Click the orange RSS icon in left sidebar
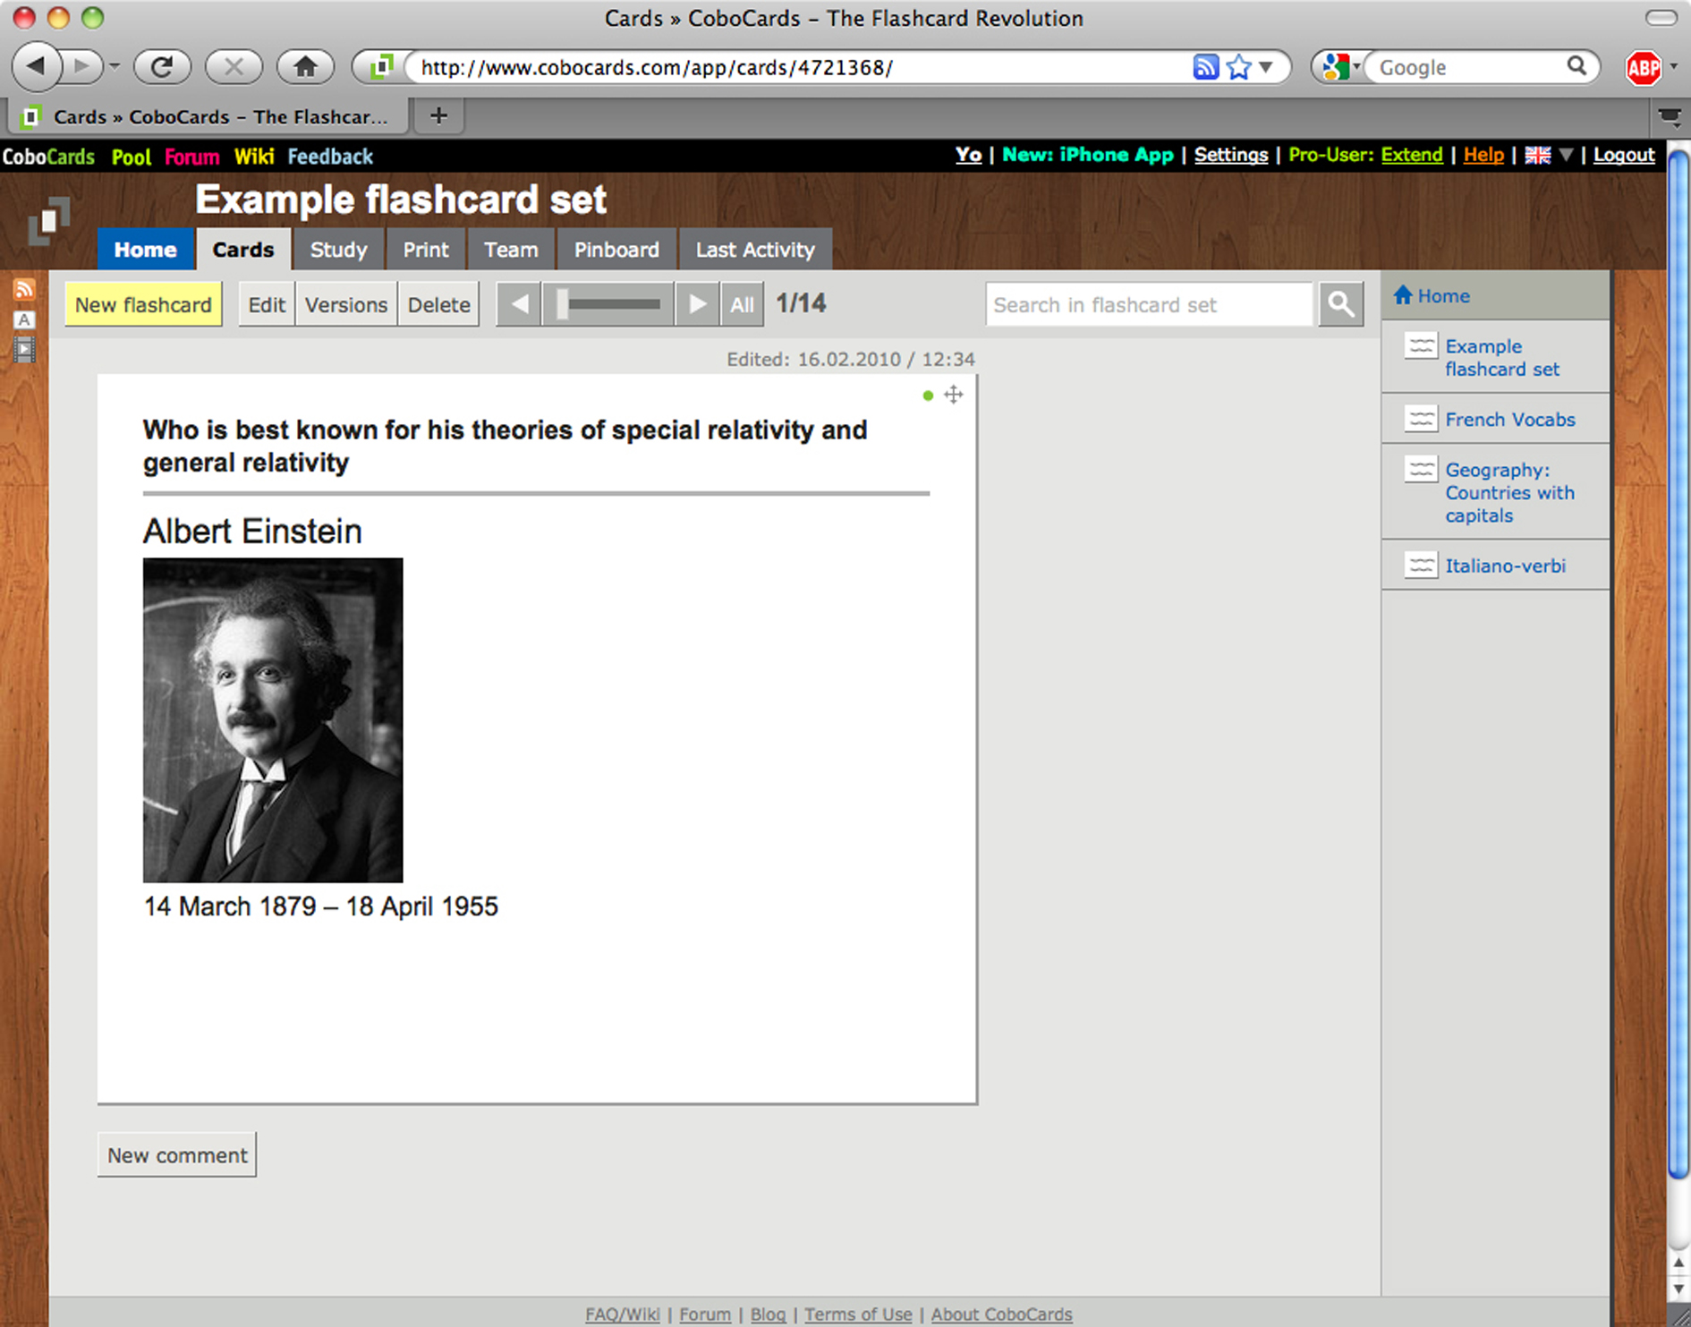 tap(24, 289)
